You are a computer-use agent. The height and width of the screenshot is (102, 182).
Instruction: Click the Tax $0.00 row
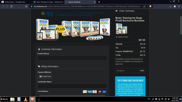pos(130,48)
